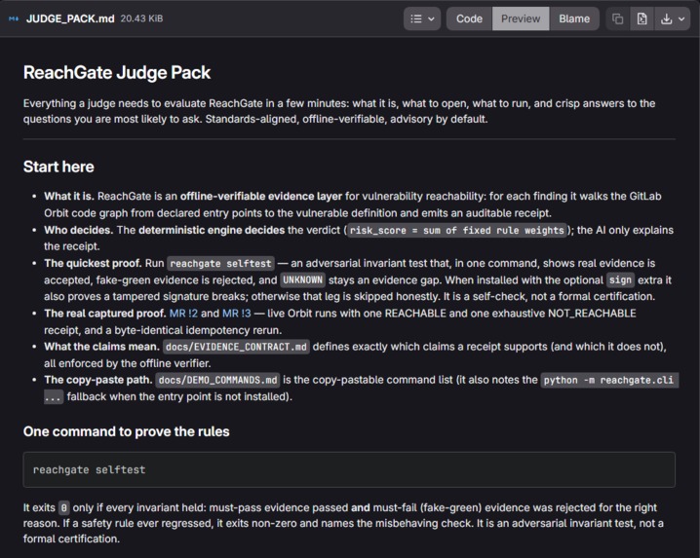This screenshot has height=558, width=700.
Task: Open the table of contents list icon
Action: [416, 19]
